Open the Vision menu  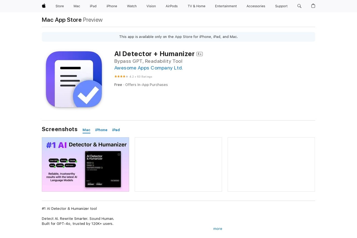coord(151,6)
